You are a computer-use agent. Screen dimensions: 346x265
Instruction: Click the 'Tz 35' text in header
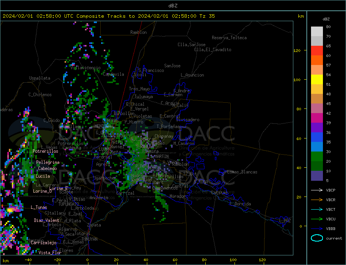[207, 16]
